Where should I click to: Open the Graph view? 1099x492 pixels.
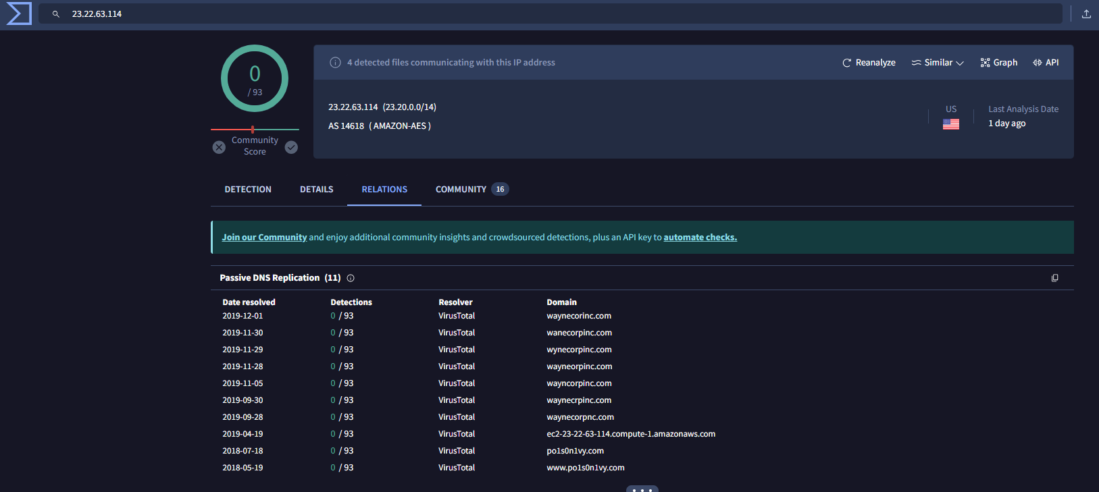point(999,62)
